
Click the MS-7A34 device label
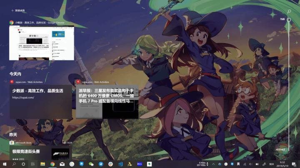(x=67, y=143)
